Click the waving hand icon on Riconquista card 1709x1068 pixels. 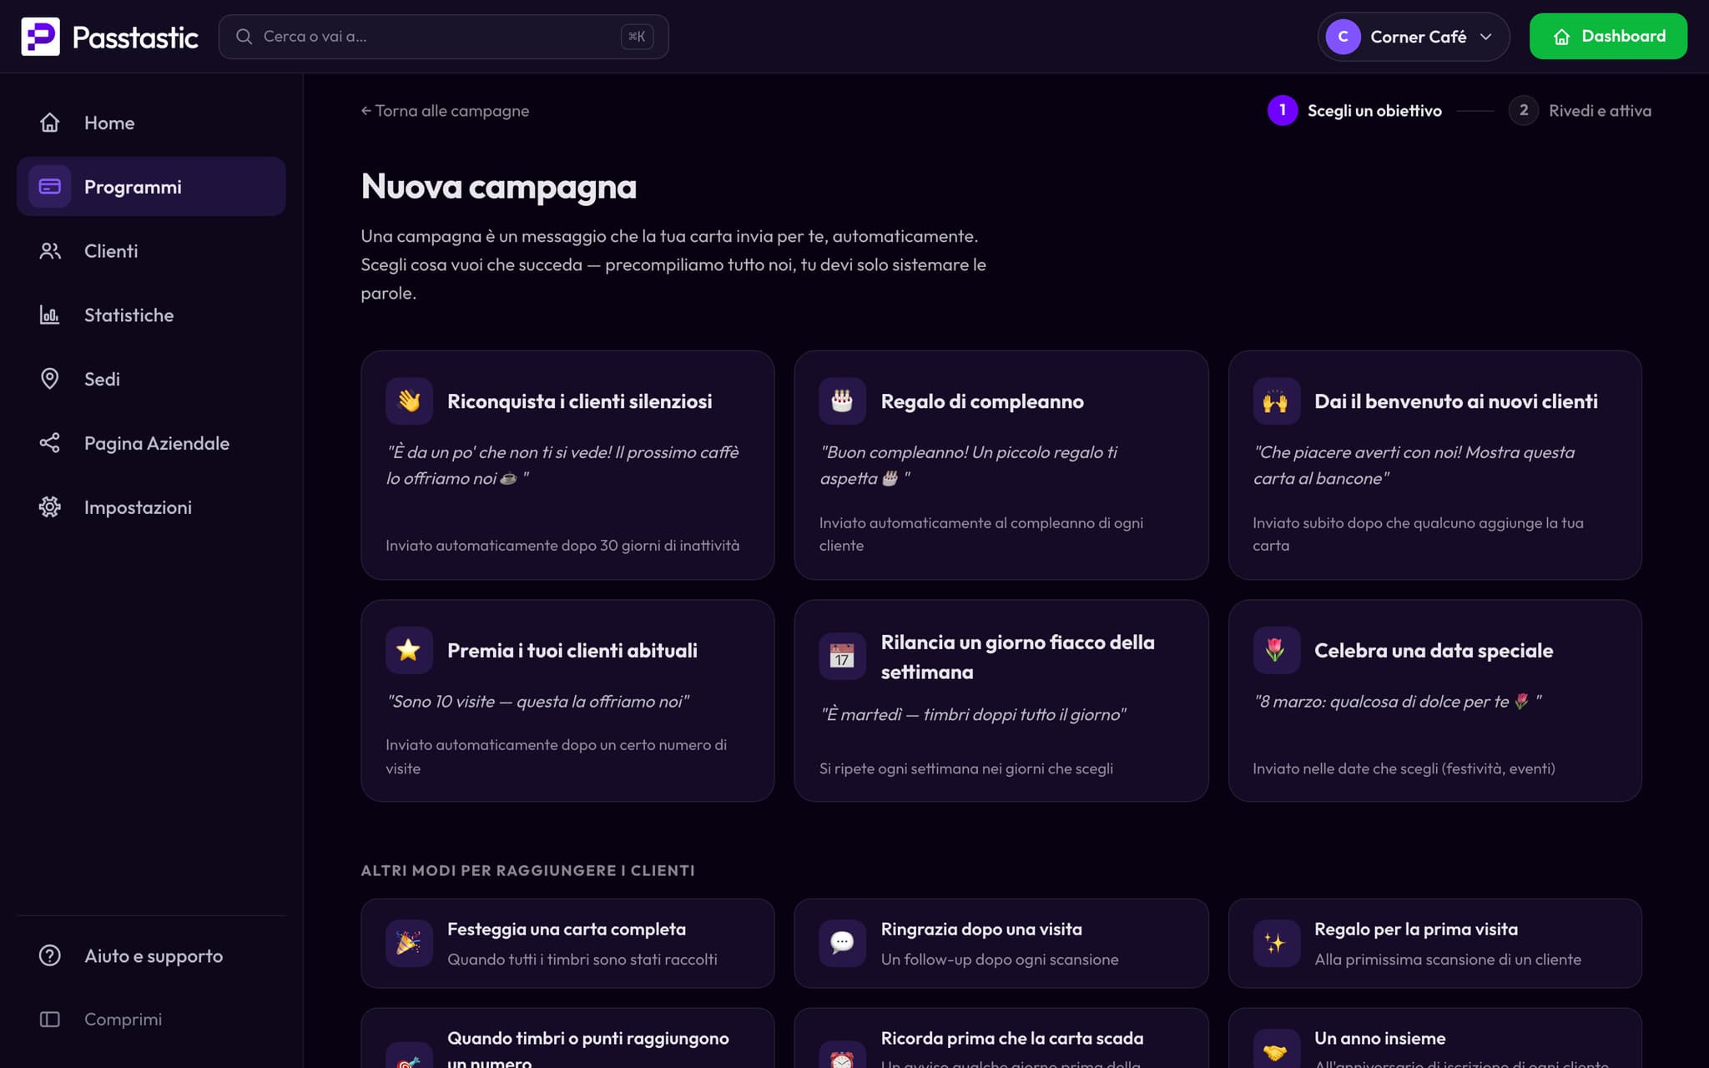(409, 401)
